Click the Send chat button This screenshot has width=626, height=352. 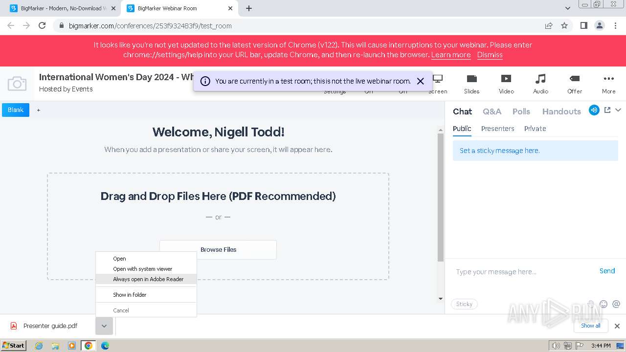(607, 271)
